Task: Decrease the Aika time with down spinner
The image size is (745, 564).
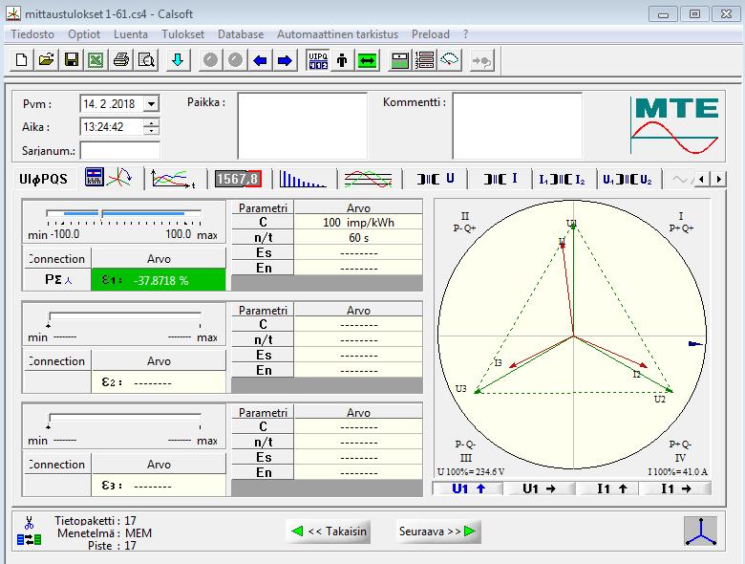Action: [x=151, y=130]
